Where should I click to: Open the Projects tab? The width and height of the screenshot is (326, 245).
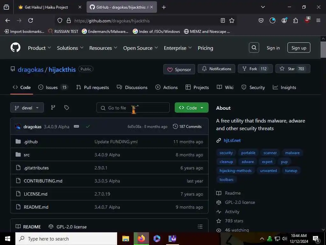[x=197, y=87]
